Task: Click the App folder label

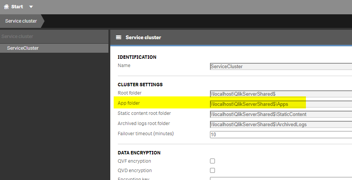Action: click(129, 103)
